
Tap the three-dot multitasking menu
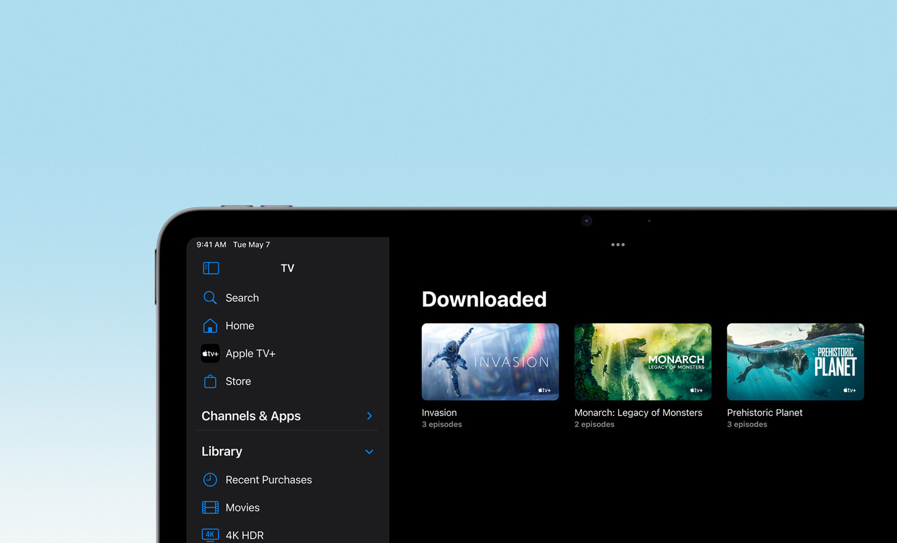[x=618, y=245]
